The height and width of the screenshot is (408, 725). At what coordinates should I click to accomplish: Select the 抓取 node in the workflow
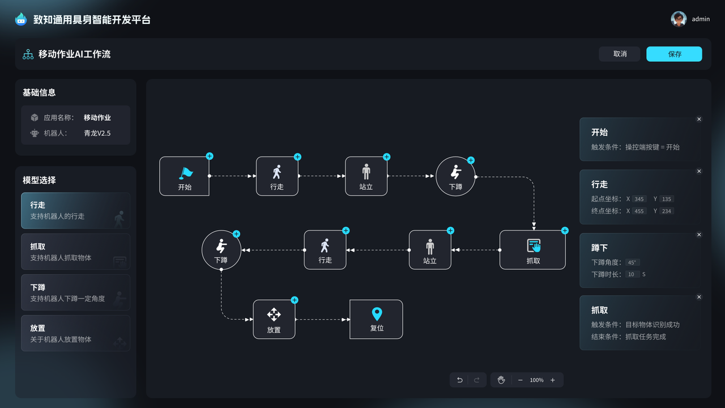[532, 250]
